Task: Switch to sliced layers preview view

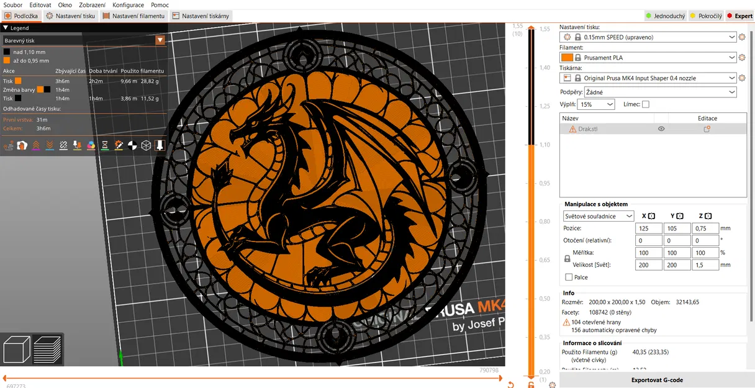Action: pyautogui.click(x=47, y=350)
